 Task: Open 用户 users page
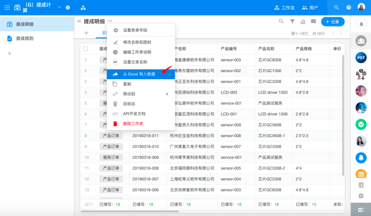[310, 8]
